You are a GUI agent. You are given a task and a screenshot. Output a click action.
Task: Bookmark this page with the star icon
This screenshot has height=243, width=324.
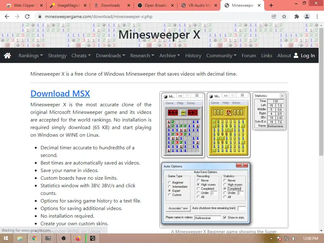point(284,16)
